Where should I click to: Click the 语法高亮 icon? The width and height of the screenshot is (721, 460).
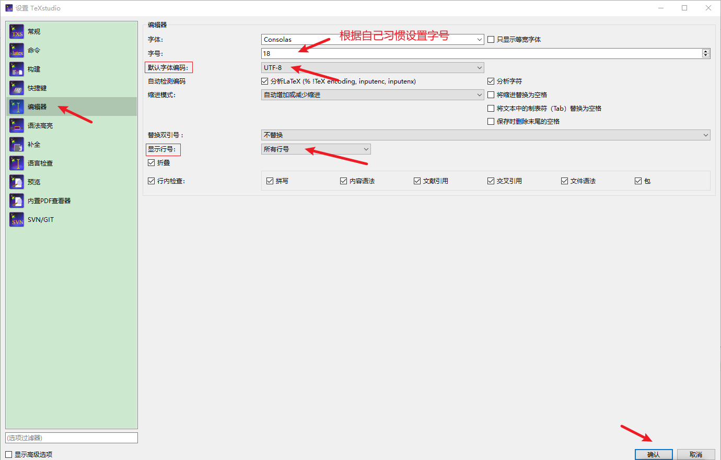click(x=17, y=125)
